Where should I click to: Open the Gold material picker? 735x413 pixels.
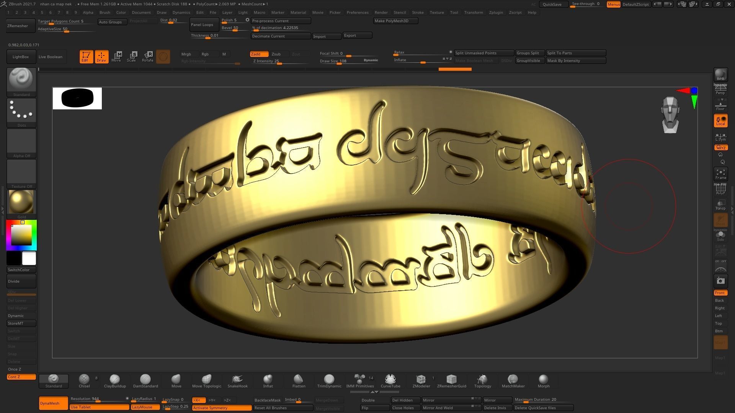(x=21, y=204)
